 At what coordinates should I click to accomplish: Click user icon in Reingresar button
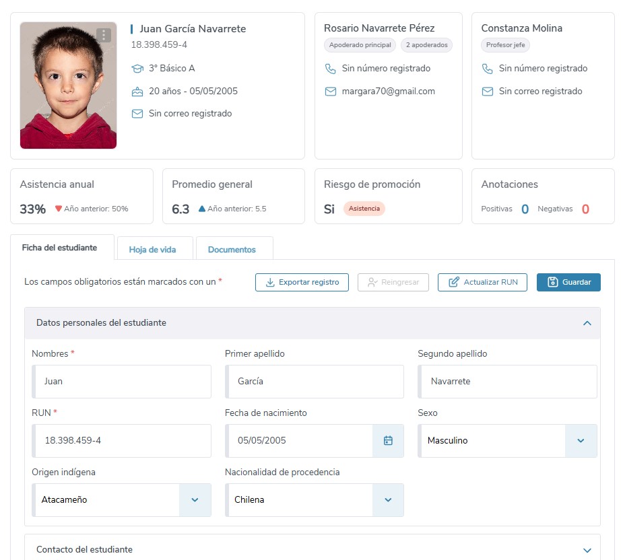click(x=372, y=283)
